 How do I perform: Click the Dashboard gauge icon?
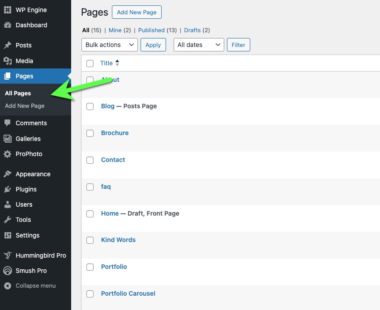click(x=8, y=25)
